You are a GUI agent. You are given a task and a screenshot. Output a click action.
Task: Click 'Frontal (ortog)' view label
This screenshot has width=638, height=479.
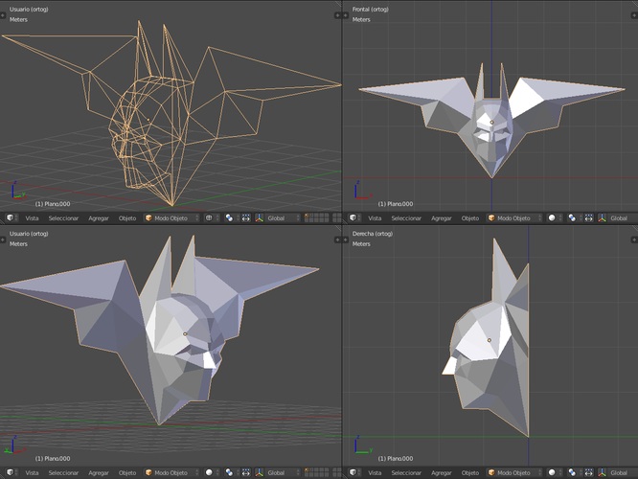pos(371,9)
